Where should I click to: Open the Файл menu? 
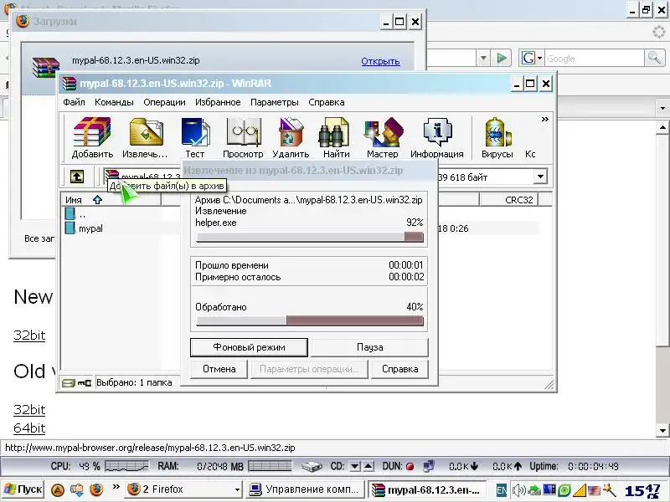click(74, 102)
